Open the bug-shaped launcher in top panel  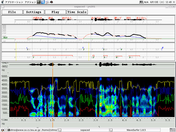(x=51, y=2)
